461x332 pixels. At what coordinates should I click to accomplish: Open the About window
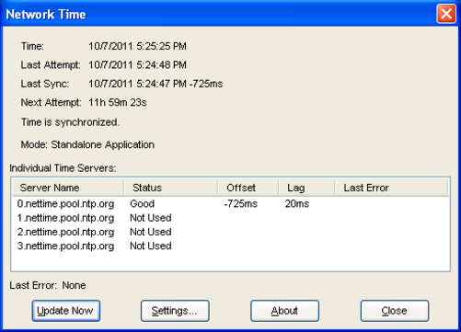[284, 311]
